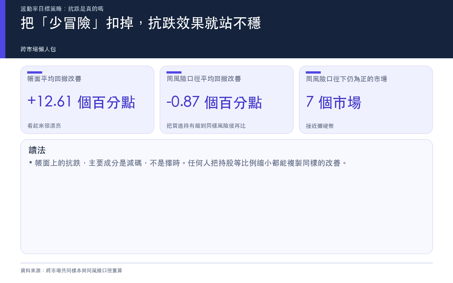Select the headline 把「少冒險」扣掉,抗跌效果就站不穩
This screenshot has height=283, width=453.
[x=141, y=23]
